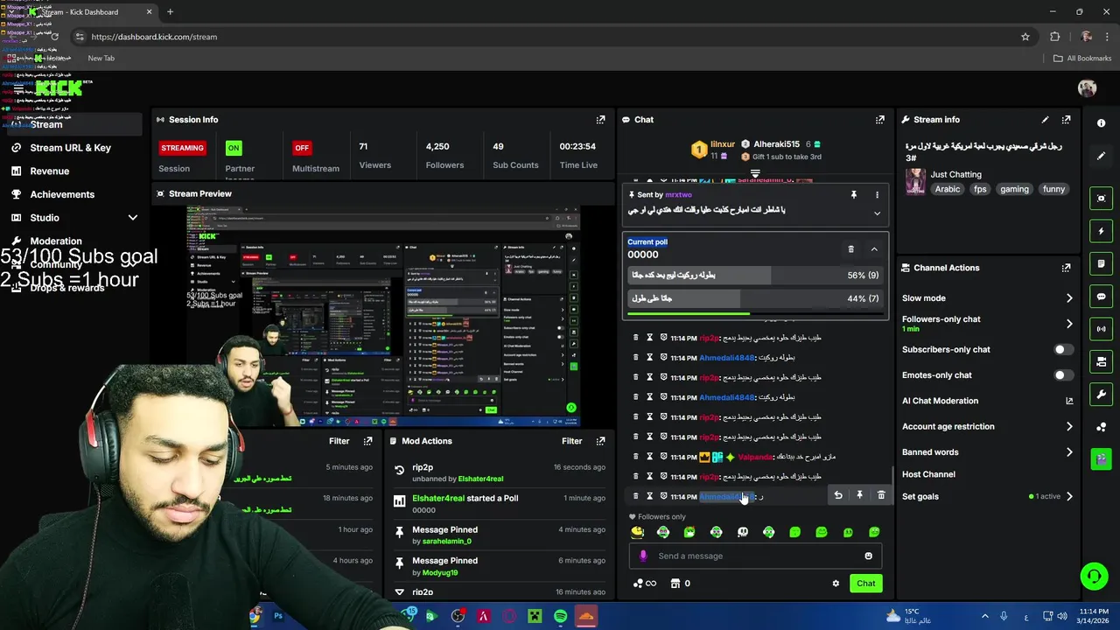
Task: Expand the Studio sidebar section
Action: (133, 218)
